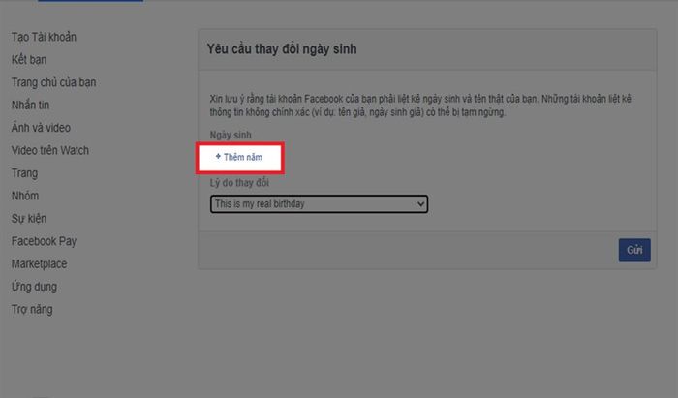This screenshot has width=678, height=398.
Task: Open the Marketplace help topic
Action: pyautogui.click(x=40, y=264)
